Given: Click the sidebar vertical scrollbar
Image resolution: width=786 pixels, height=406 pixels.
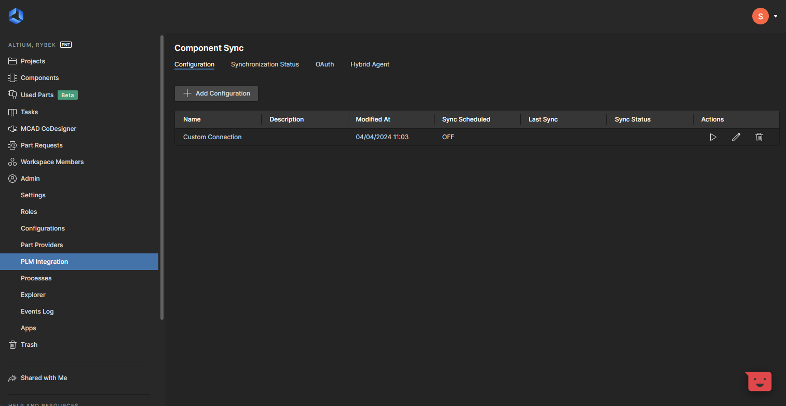Looking at the screenshot, I should [x=162, y=178].
